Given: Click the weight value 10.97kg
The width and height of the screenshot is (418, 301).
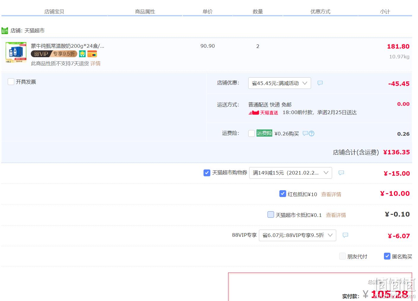Looking at the screenshot, I should coord(399,57).
